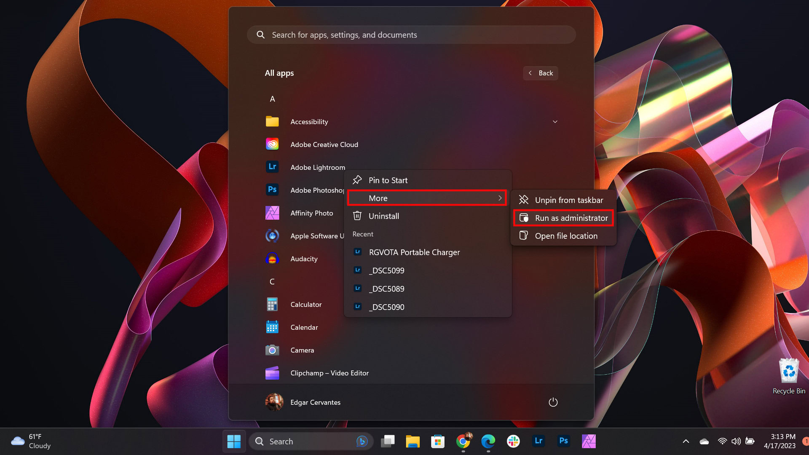Click Open file location
This screenshot has width=809, height=455.
click(x=566, y=236)
